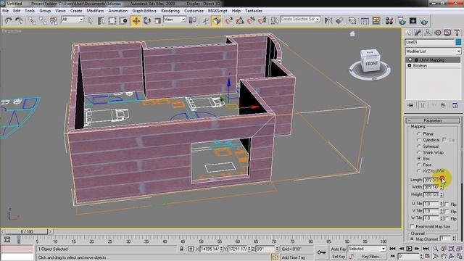The height and width of the screenshot is (261, 464).
Task: Click the Set Key button
Action: [339, 257]
